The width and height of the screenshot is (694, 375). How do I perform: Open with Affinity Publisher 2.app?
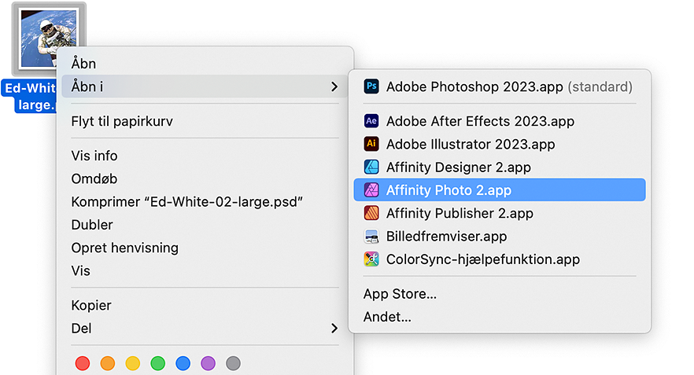pyautogui.click(x=500, y=213)
